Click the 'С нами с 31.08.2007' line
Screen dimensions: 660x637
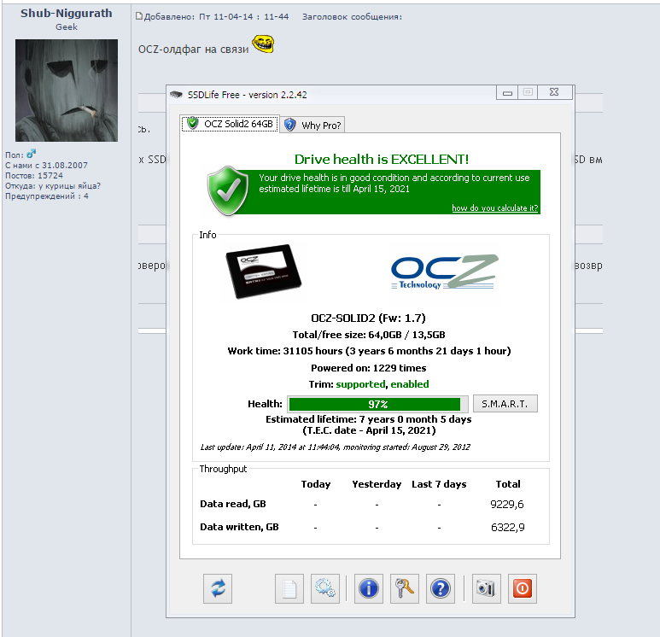pyautogui.click(x=46, y=166)
